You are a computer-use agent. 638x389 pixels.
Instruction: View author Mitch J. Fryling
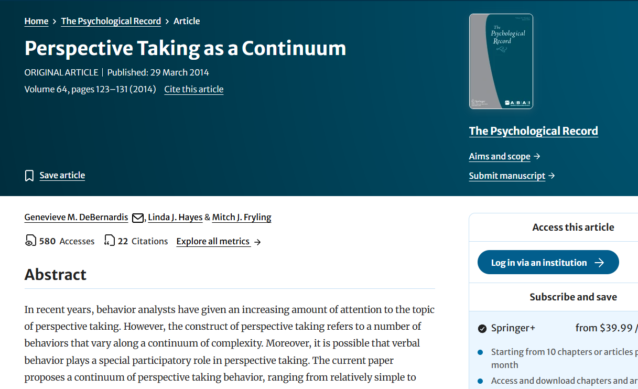242,217
